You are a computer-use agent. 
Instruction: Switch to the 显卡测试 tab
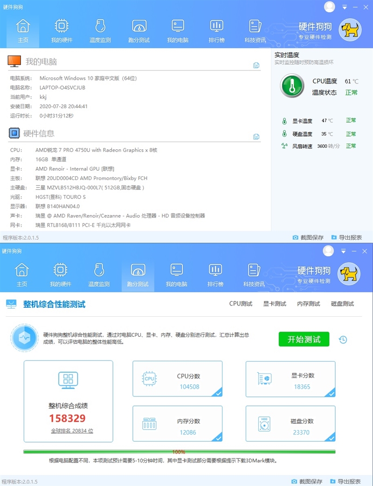coord(275,304)
